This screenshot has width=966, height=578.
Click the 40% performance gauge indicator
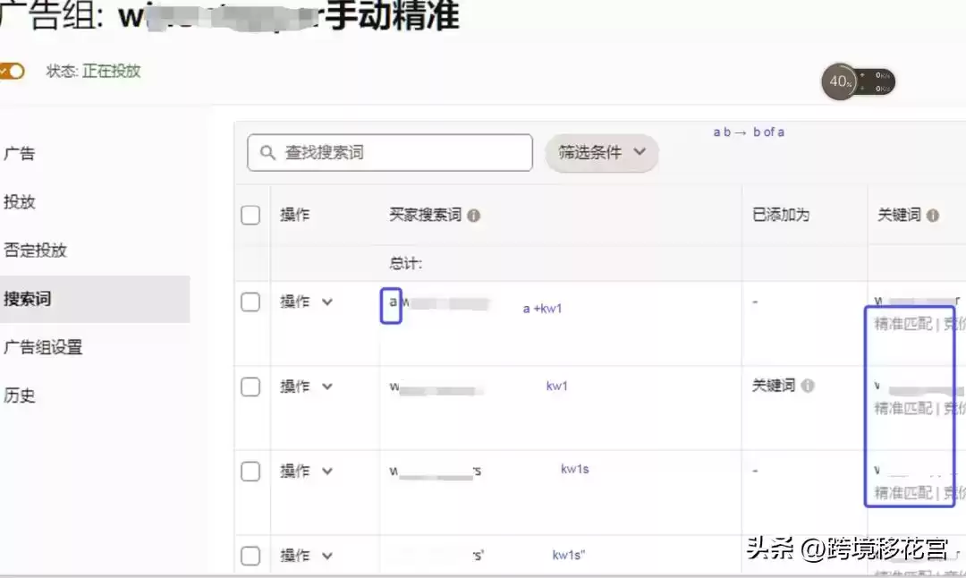[841, 81]
